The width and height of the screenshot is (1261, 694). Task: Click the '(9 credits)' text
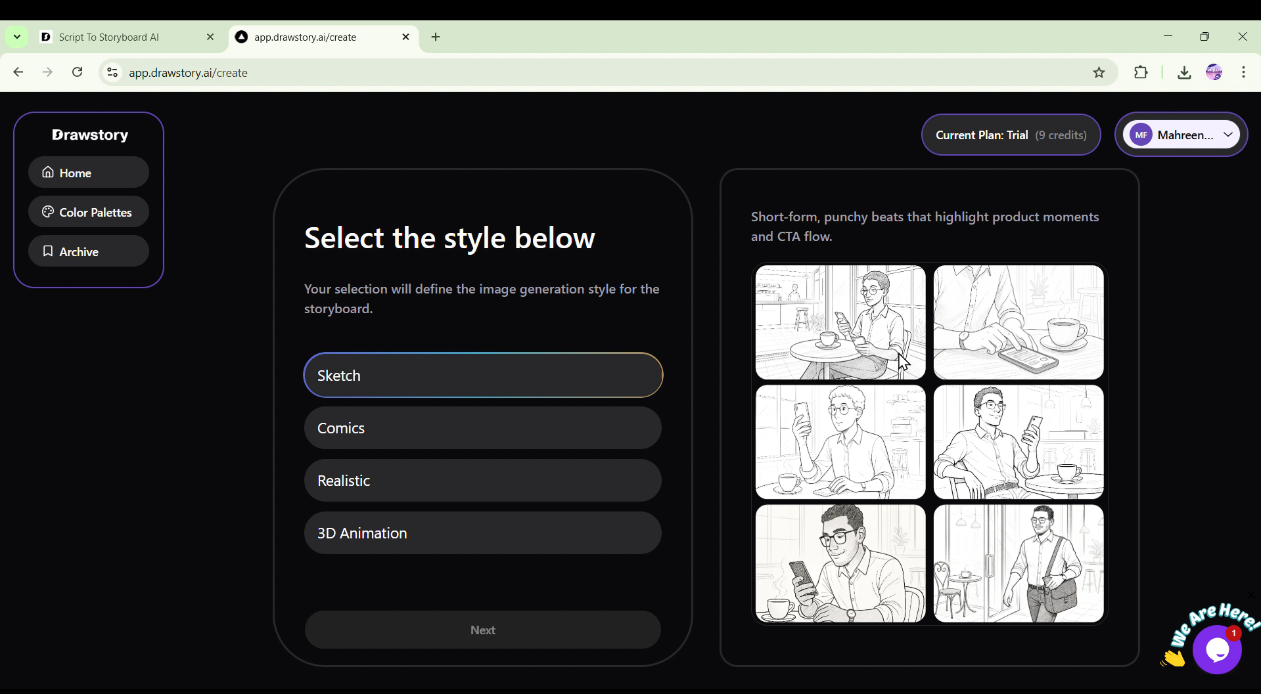coord(1061,135)
